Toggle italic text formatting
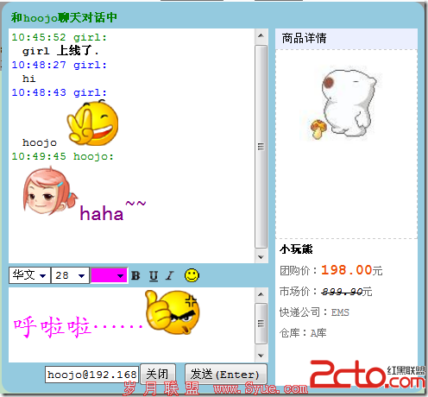The image size is (428, 397). point(170,275)
